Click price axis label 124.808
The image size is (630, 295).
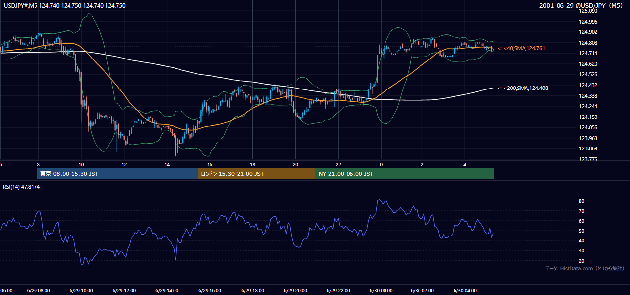pos(587,43)
